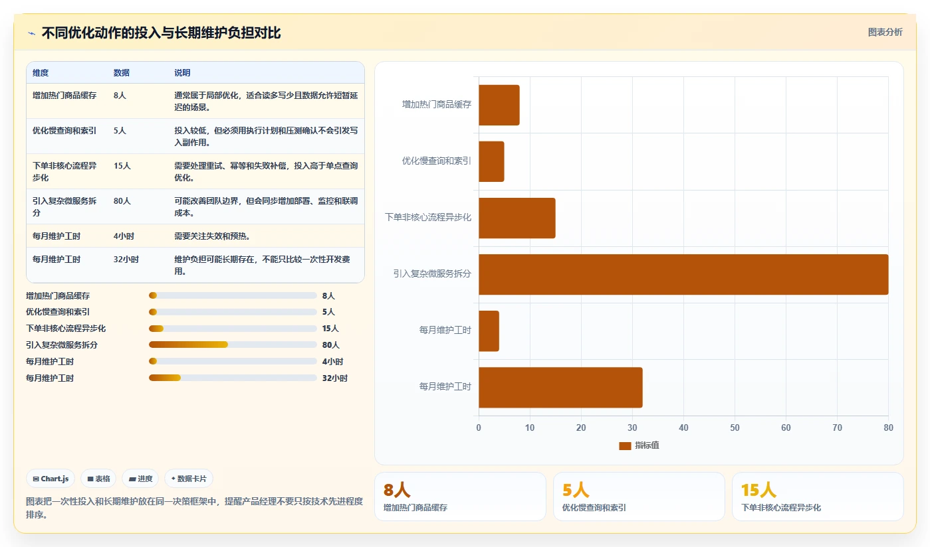The width and height of the screenshot is (930, 547).
Task: Click the 图表分析 label in the header
Action: tap(885, 32)
